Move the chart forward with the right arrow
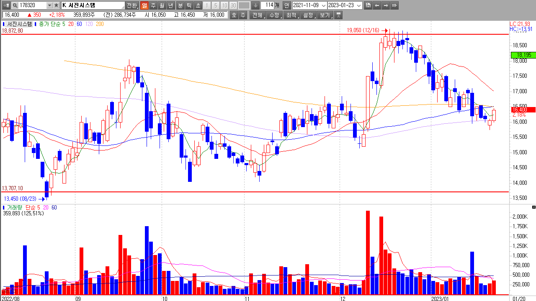536x301 pixels. tap(386, 5)
